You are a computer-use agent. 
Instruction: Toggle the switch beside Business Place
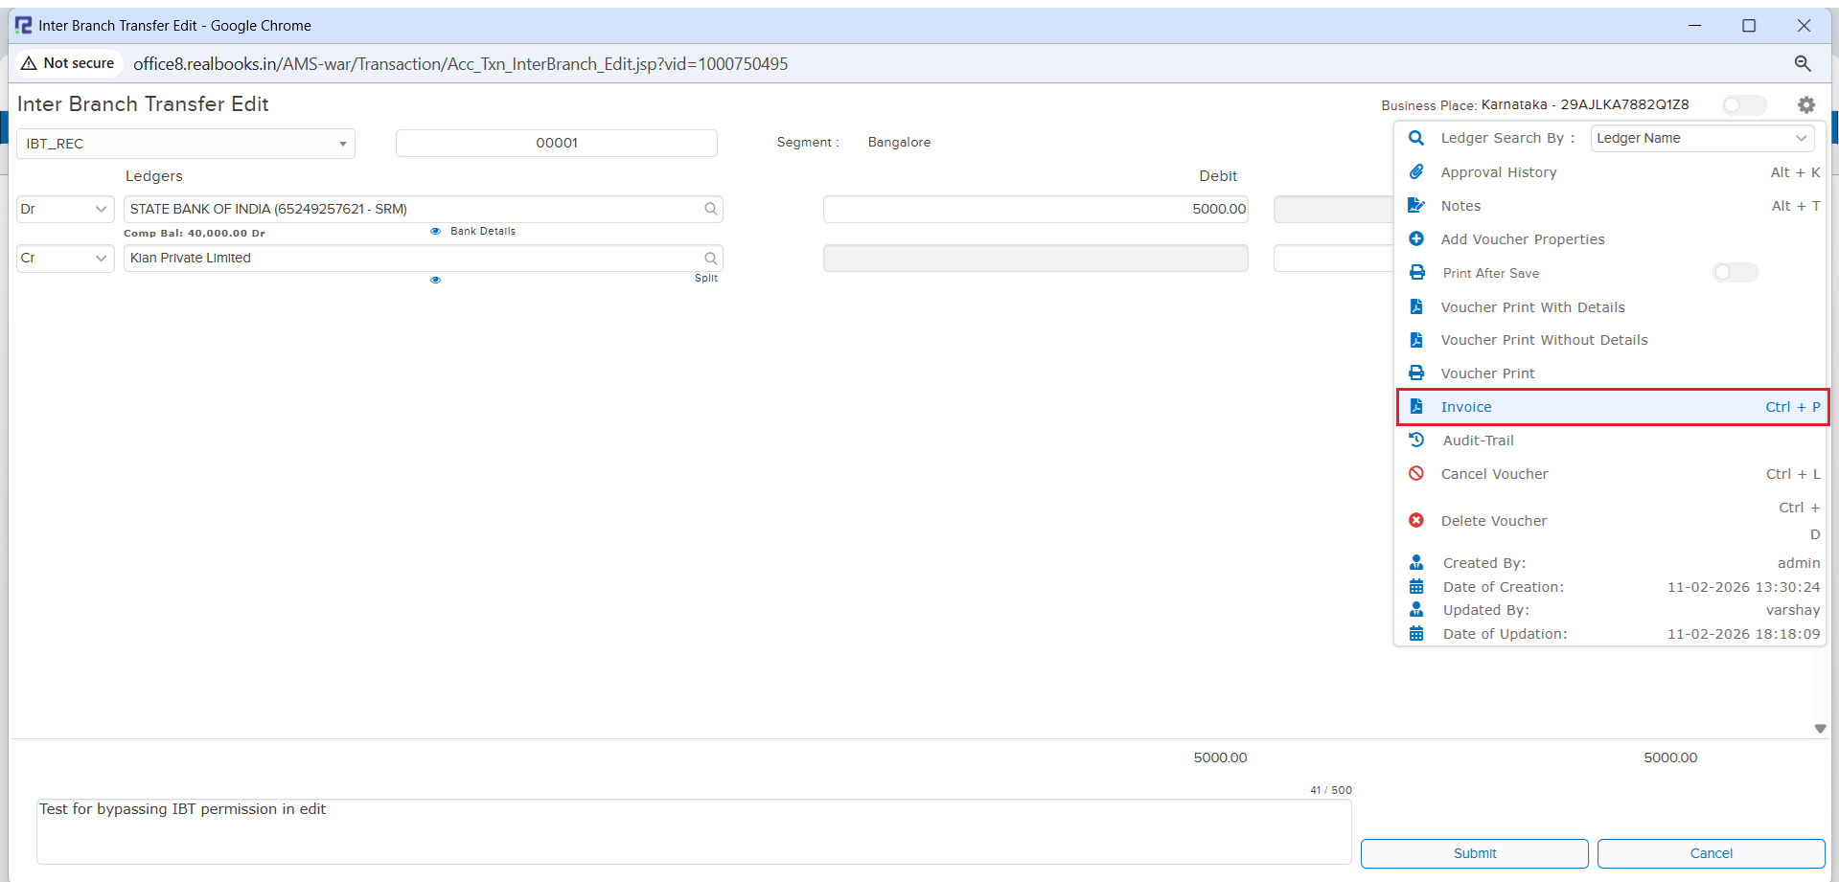(x=1743, y=105)
